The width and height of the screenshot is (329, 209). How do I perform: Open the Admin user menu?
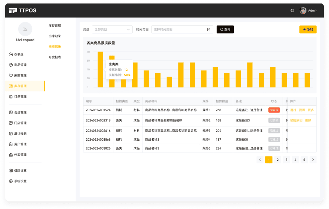[308, 11]
